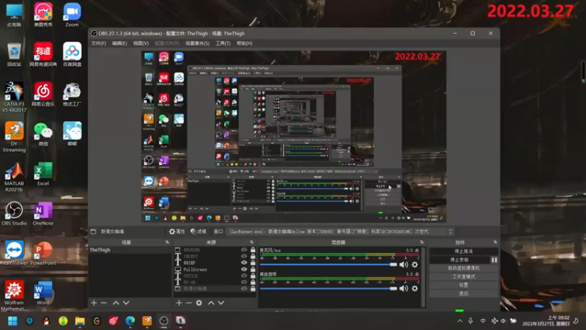Open source properties gear in Sources toolbar
Viewport: 586px width, 330px height.
(199, 303)
